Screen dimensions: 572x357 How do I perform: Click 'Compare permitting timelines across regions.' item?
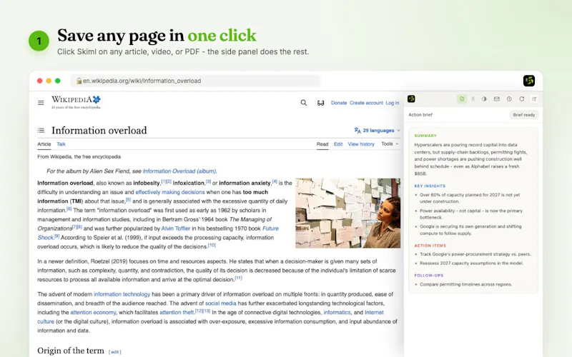tap(466, 284)
